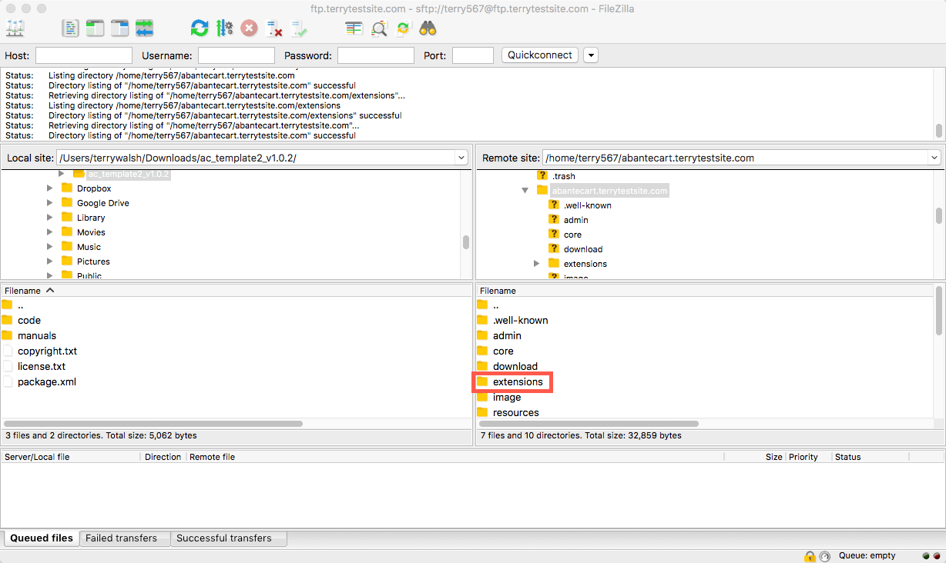Reconnect to the last used server

(x=299, y=28)
